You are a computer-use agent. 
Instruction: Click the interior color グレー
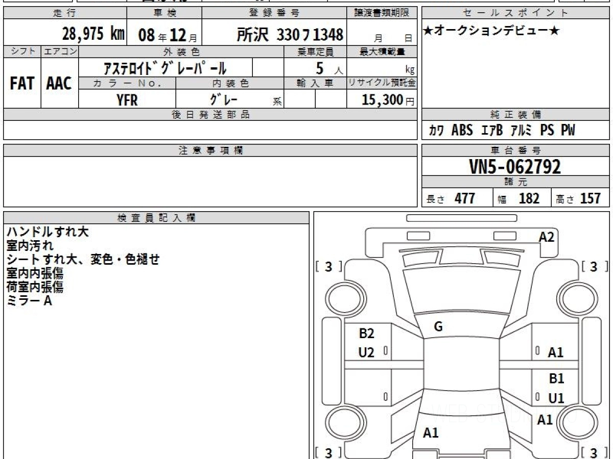(x=225, y=99)
